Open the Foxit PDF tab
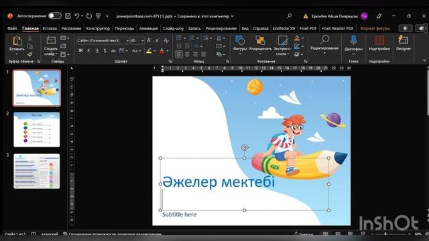The width and height of the screenshot is (429, 241). tap(308, 28)
